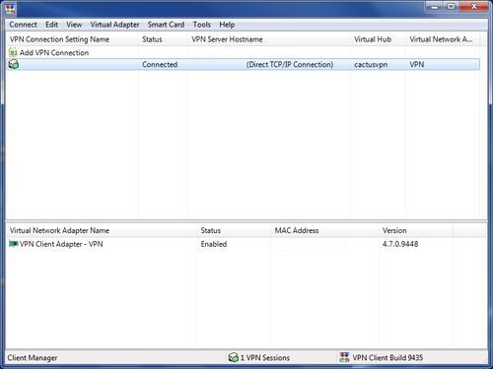
Task: Sort by Virtual Hub column header
Action: pyautogui.click(x=378, y=39)
